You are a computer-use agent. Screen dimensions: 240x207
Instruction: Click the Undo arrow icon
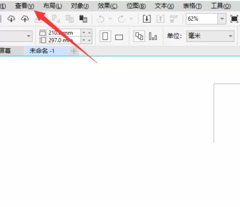point(101,19)
